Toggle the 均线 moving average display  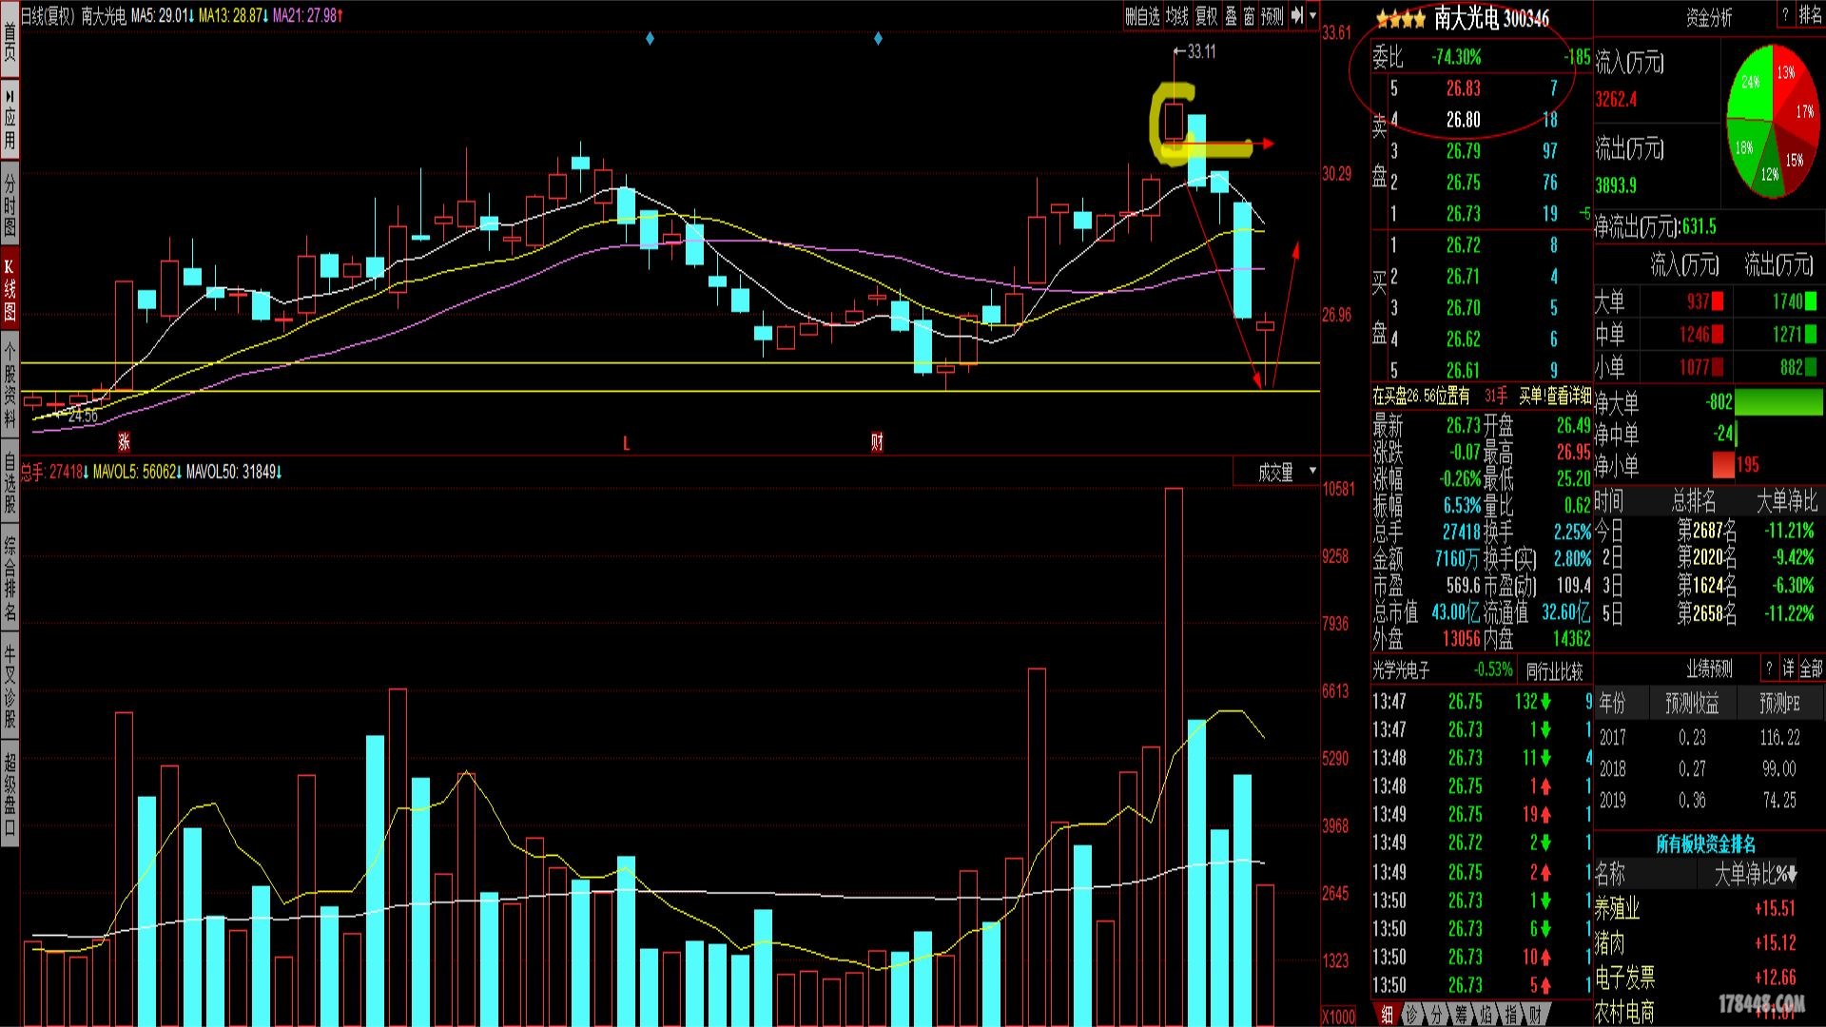point(1177,15)
